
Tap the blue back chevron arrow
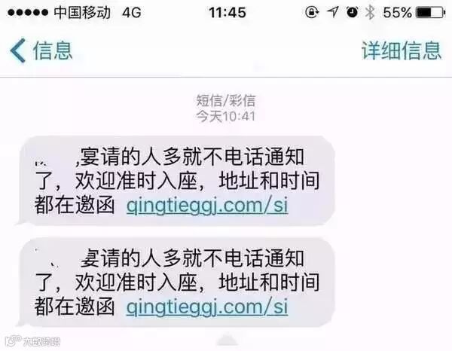[18, 50]
